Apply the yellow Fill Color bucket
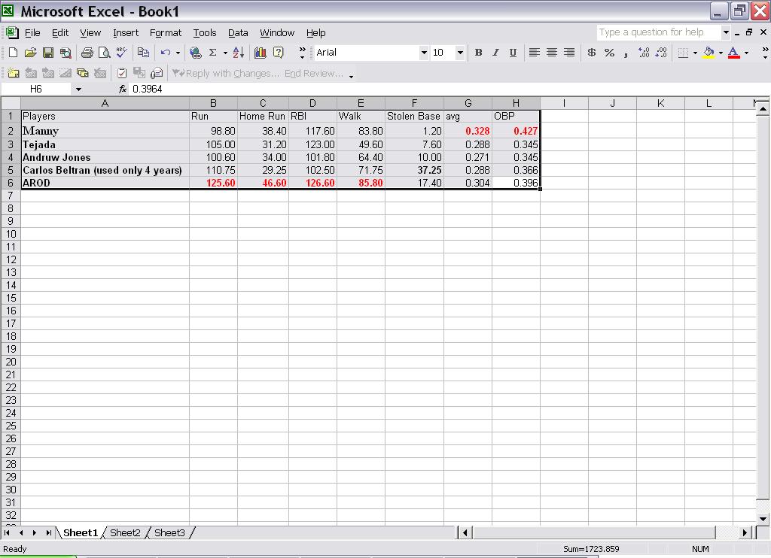Screen dimensions: 771x558 point(708,53)
